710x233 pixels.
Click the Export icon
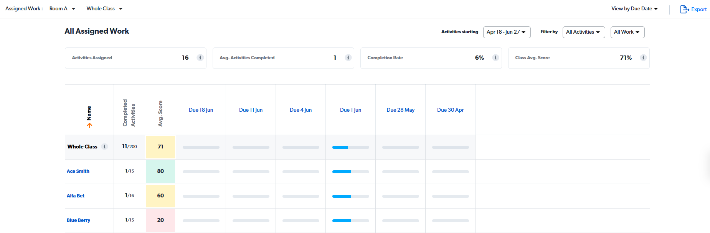coord(684,9)
